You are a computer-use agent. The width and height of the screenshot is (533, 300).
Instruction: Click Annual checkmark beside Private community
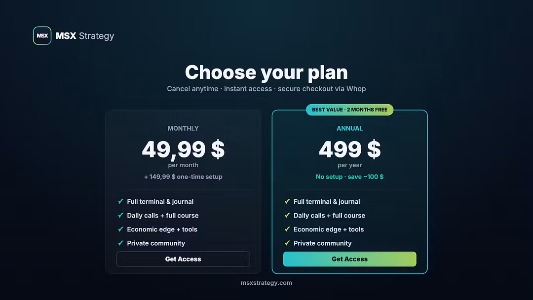287,243
